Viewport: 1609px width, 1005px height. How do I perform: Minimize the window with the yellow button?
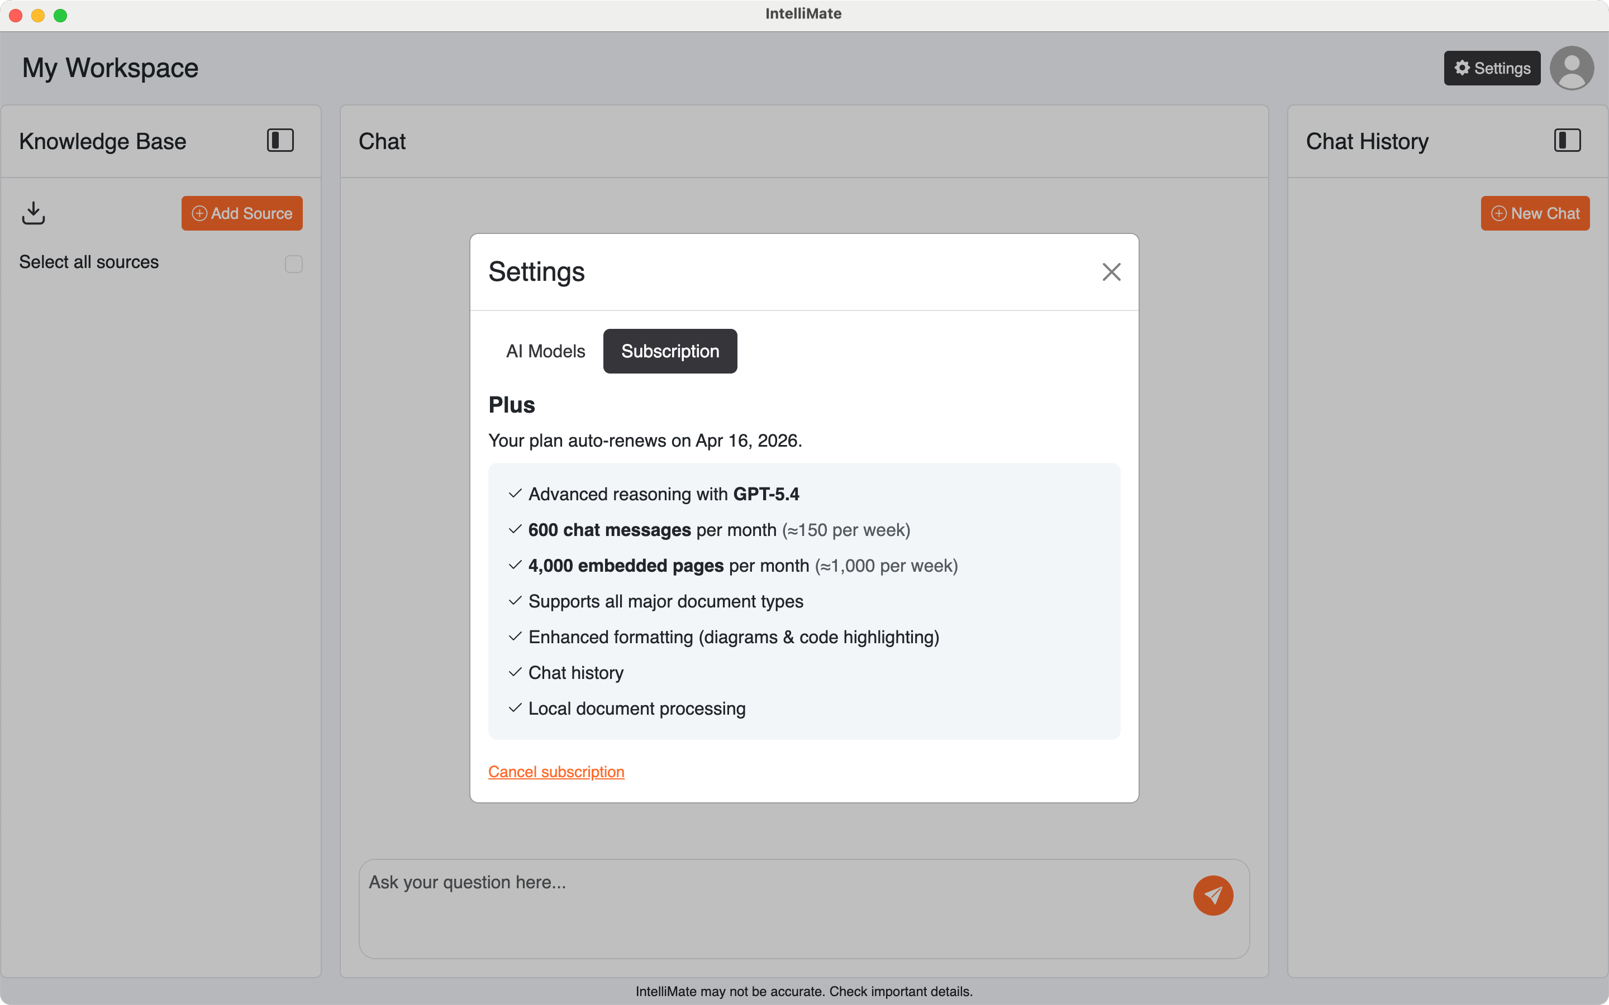pos(38,15)
